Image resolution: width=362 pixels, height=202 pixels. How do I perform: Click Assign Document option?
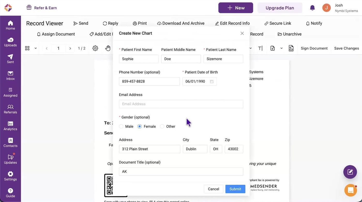point(56,34)
